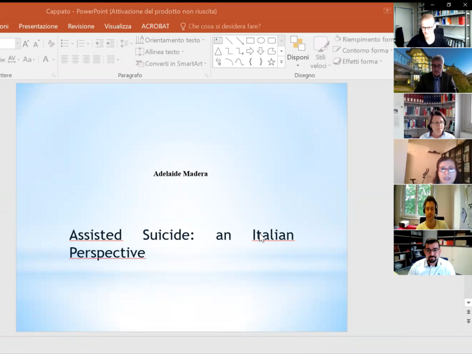Image resolution: width=472 pixels, height=354 pixels.
Task: Open the Revisione ribbon tab
Action: click(x=81, y=27)
